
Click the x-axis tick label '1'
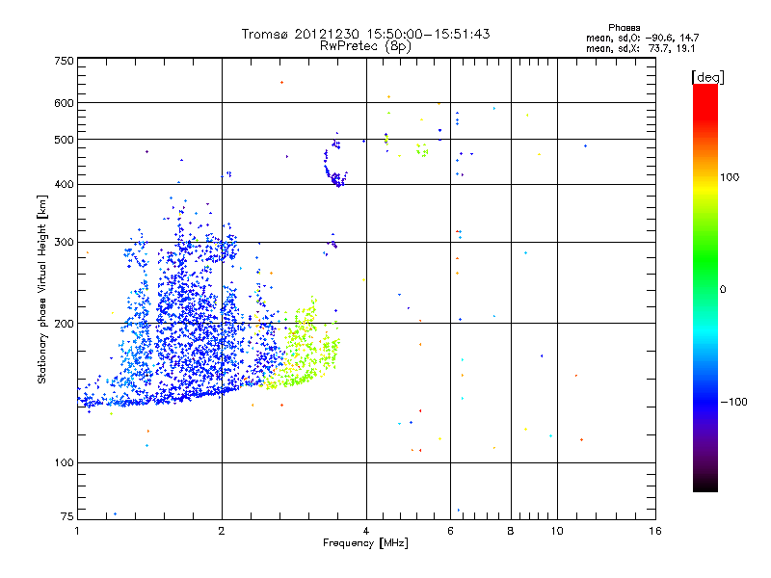click(x=77, y=531)
